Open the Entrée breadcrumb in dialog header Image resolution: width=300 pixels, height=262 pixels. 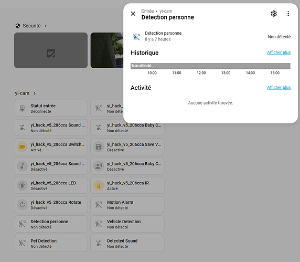[147, 11]
